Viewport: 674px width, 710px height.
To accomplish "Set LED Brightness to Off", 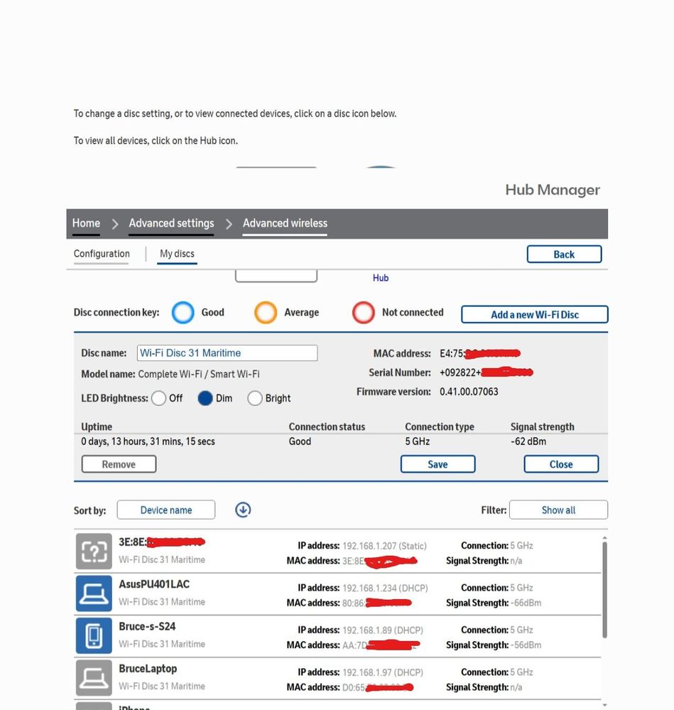I will pos(159,399).
